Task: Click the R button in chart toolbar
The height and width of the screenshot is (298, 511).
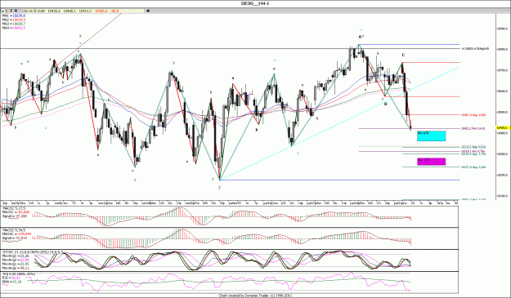Action: tap(16, 11)
